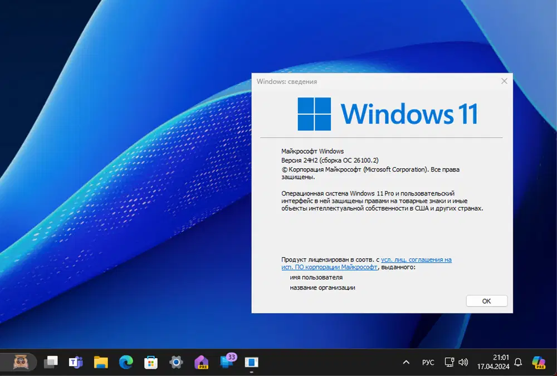Image resolution: width=557 pixels, height=376 pixels.
Task: Open Microsoft Store from taskbar
Action: pyautogui.click(x=151, y=362)
